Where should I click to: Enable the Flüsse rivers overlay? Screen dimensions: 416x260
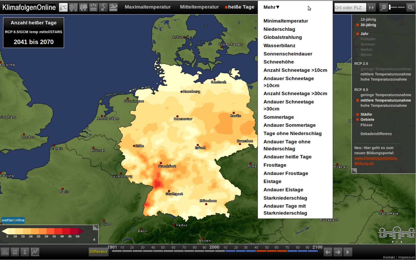click(366, 125)
